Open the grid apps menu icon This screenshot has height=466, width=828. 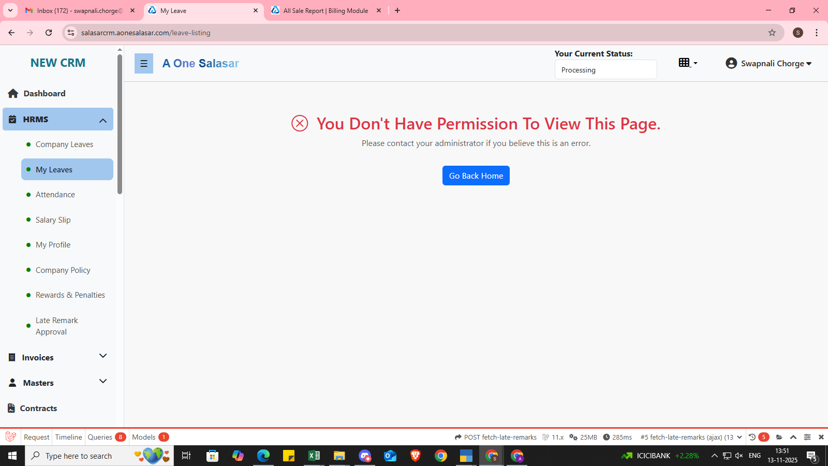tap(687, 63)
